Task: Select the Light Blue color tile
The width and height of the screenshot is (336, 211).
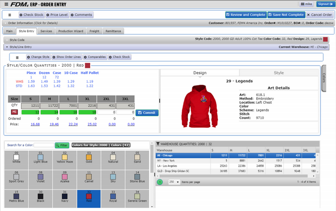Action: [x=40, y=160]
